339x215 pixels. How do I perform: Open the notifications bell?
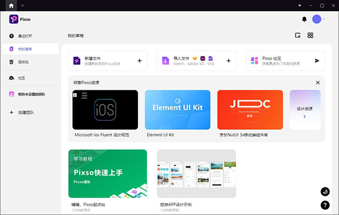304,19
